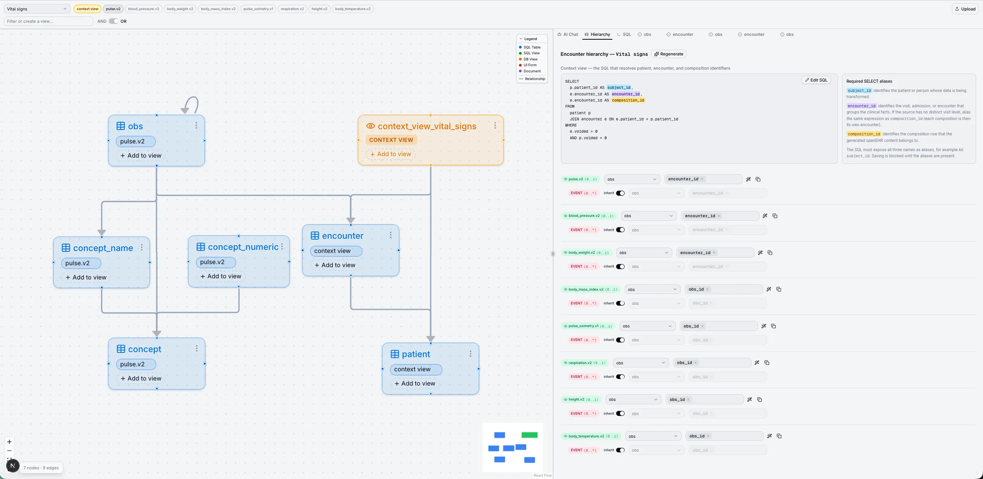Remove encounter_id tag from pulse.v2 row
Screen dimensions: 983x479
(x=702, y=179)
